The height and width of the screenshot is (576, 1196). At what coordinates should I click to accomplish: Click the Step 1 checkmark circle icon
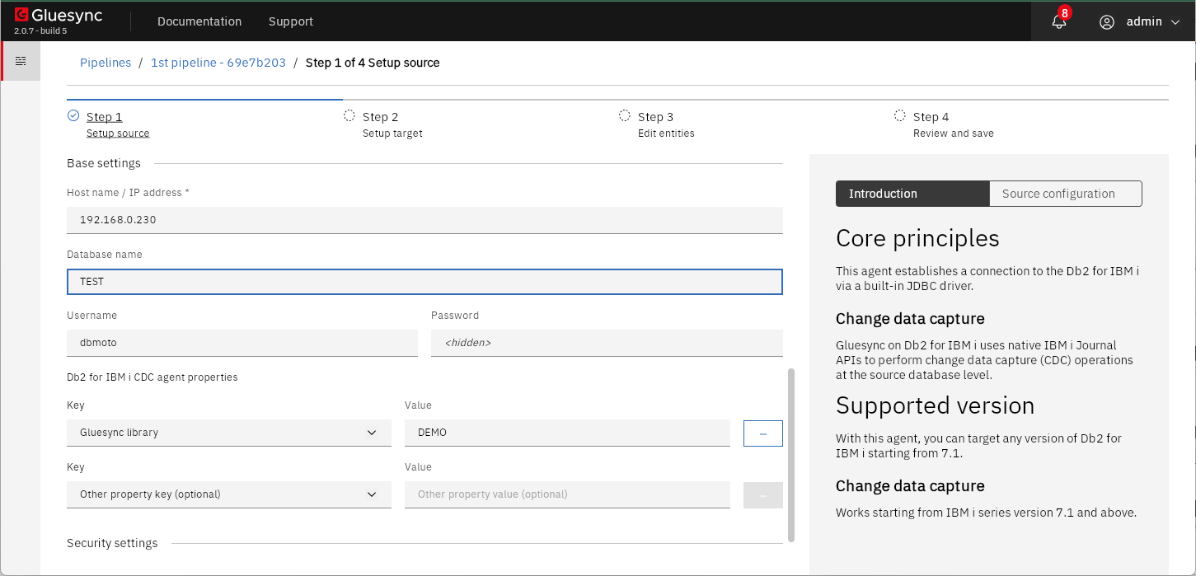(x=73, y=116)
